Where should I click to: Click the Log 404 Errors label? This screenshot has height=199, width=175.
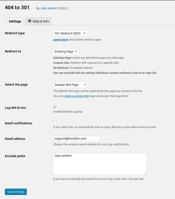pos(15,108)
